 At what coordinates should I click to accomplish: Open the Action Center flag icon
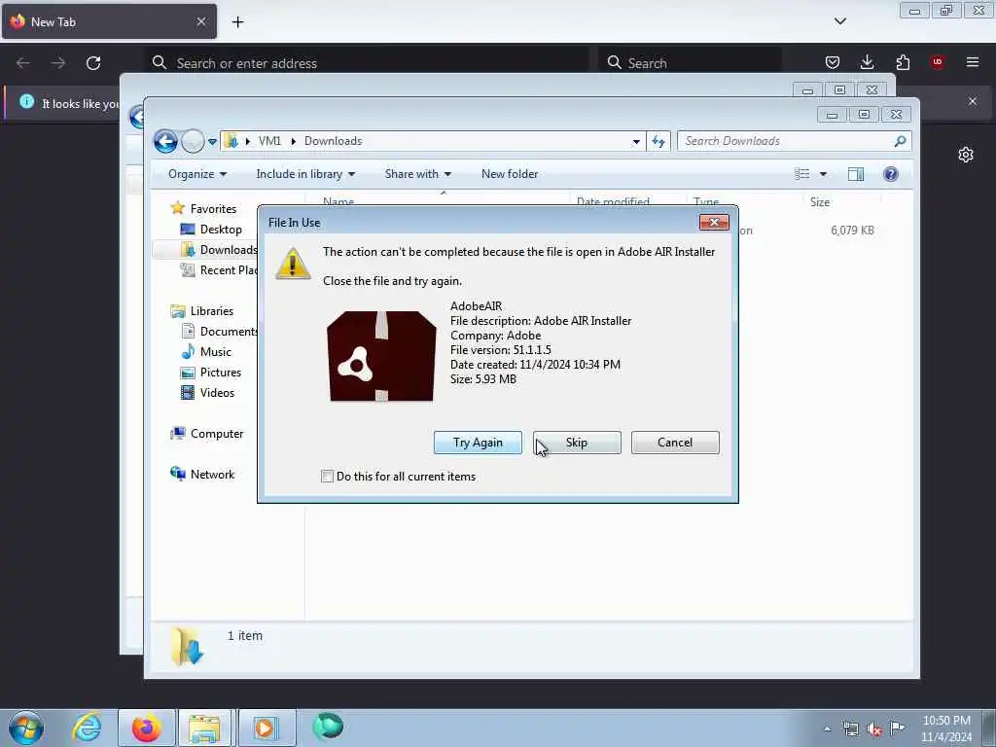pos(897,728)
